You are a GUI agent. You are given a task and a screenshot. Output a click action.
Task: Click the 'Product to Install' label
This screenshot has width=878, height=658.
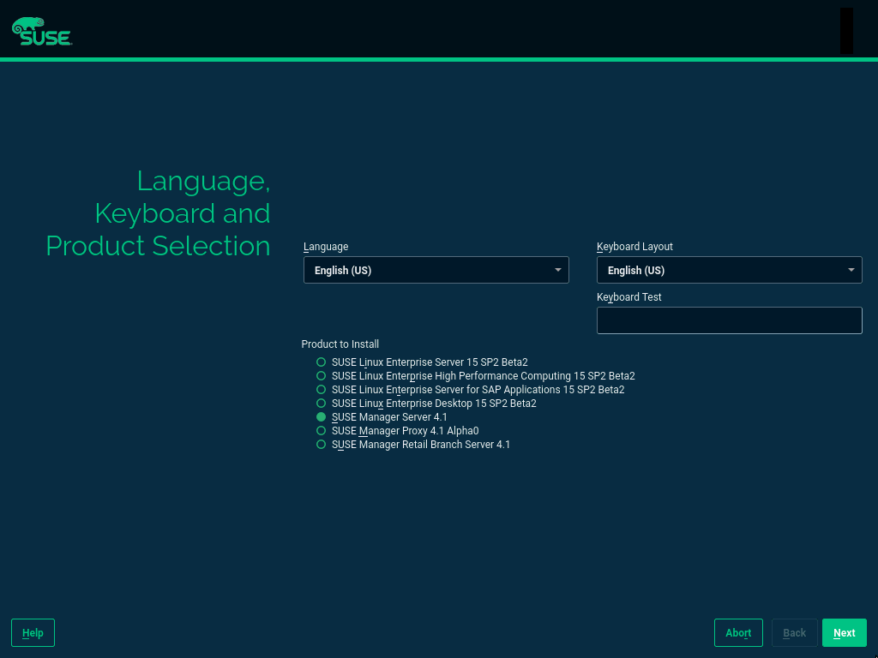click(340, 344)
